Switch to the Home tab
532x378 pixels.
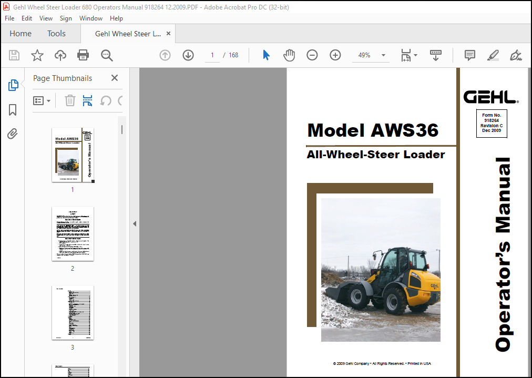(x=21, y=34)
